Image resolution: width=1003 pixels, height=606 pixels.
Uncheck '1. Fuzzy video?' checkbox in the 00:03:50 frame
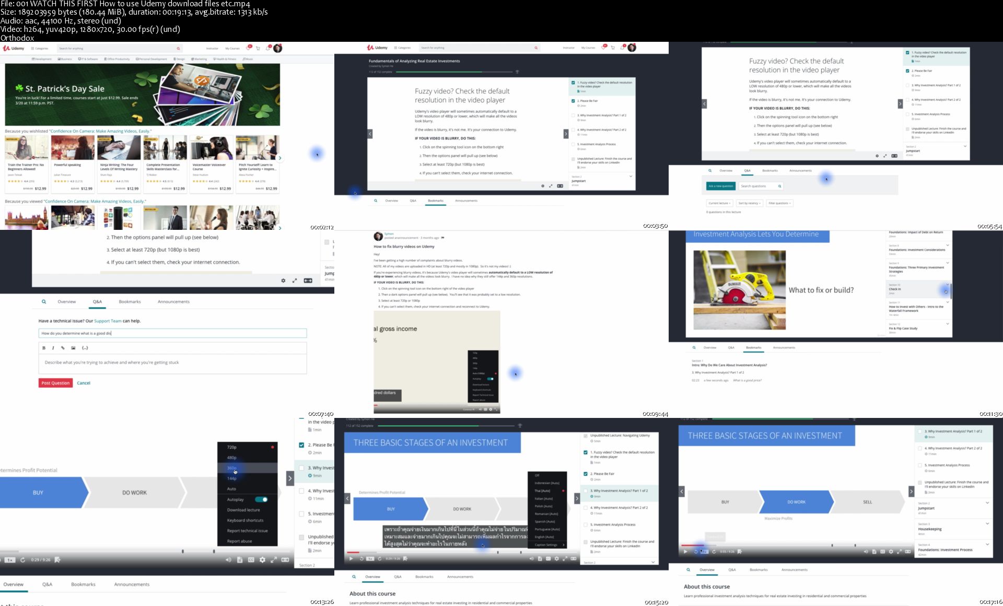pos(573,83)
